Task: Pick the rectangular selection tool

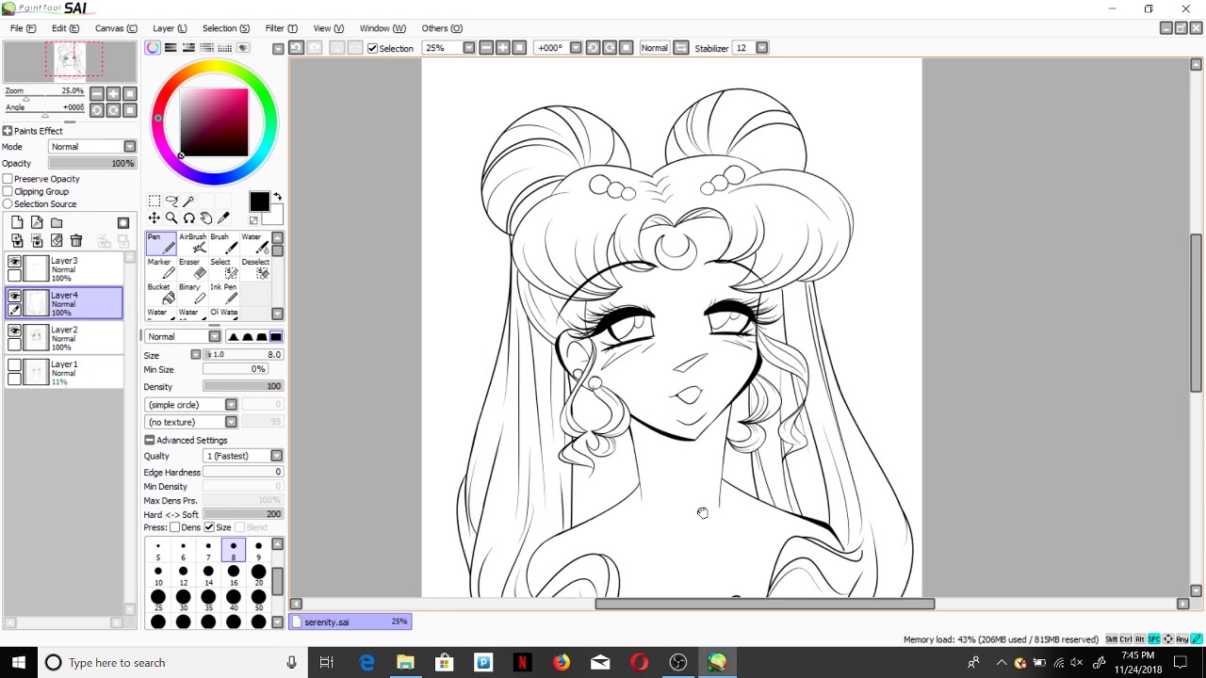Action: pyautogui.click(x=155, y=201)
